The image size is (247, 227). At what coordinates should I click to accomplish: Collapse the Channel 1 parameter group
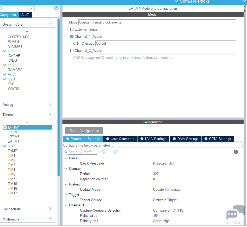66,205
